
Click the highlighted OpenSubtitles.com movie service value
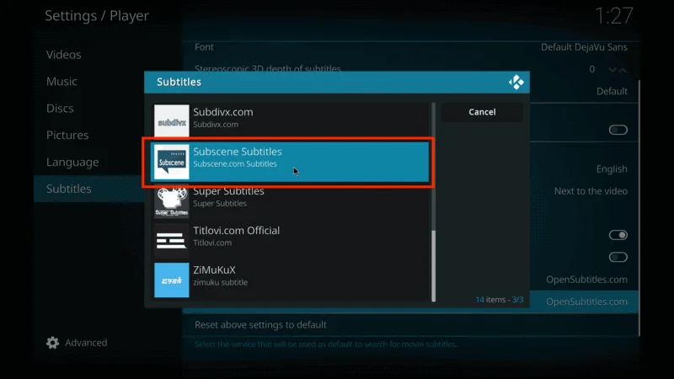[x=586, y=302]
